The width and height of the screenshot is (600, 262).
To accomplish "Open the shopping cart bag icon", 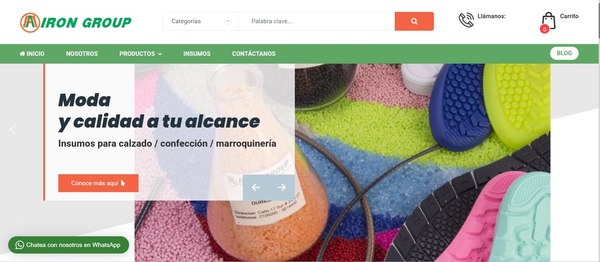I will pyautogui.click(x=548, y=21).
